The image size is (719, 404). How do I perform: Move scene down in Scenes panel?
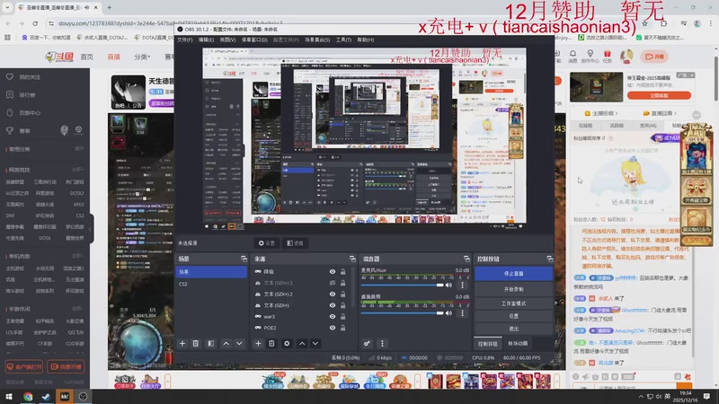(x=239, y=344)
